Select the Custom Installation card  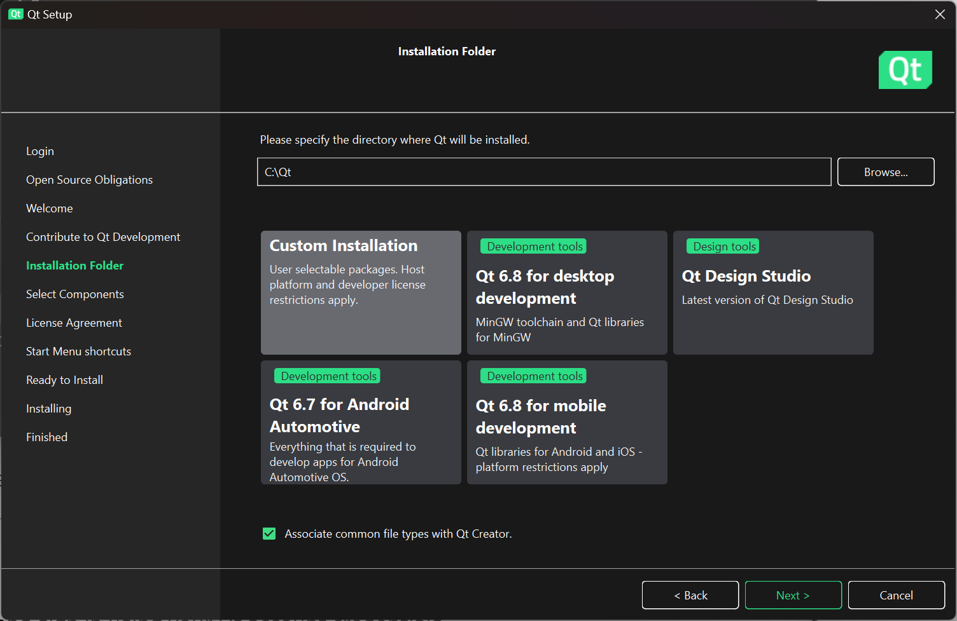point(361,292)
